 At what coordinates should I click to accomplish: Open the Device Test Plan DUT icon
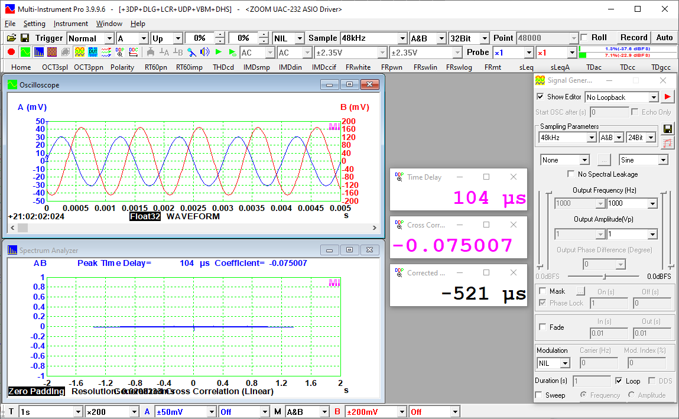pos(92,51)
